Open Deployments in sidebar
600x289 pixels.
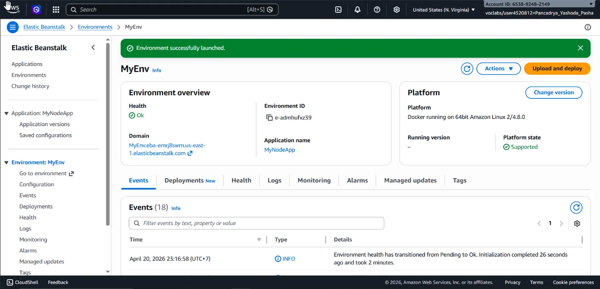tap(36, 207)
